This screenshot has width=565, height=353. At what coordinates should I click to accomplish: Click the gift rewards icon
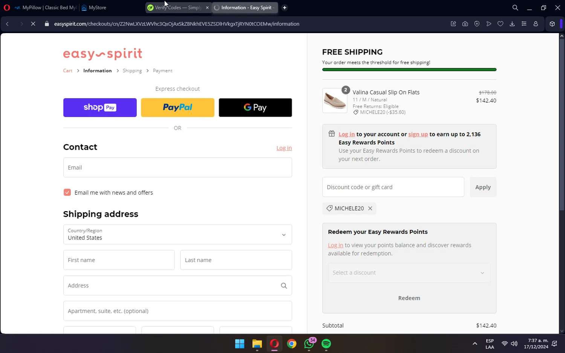[x=331, y=134]
